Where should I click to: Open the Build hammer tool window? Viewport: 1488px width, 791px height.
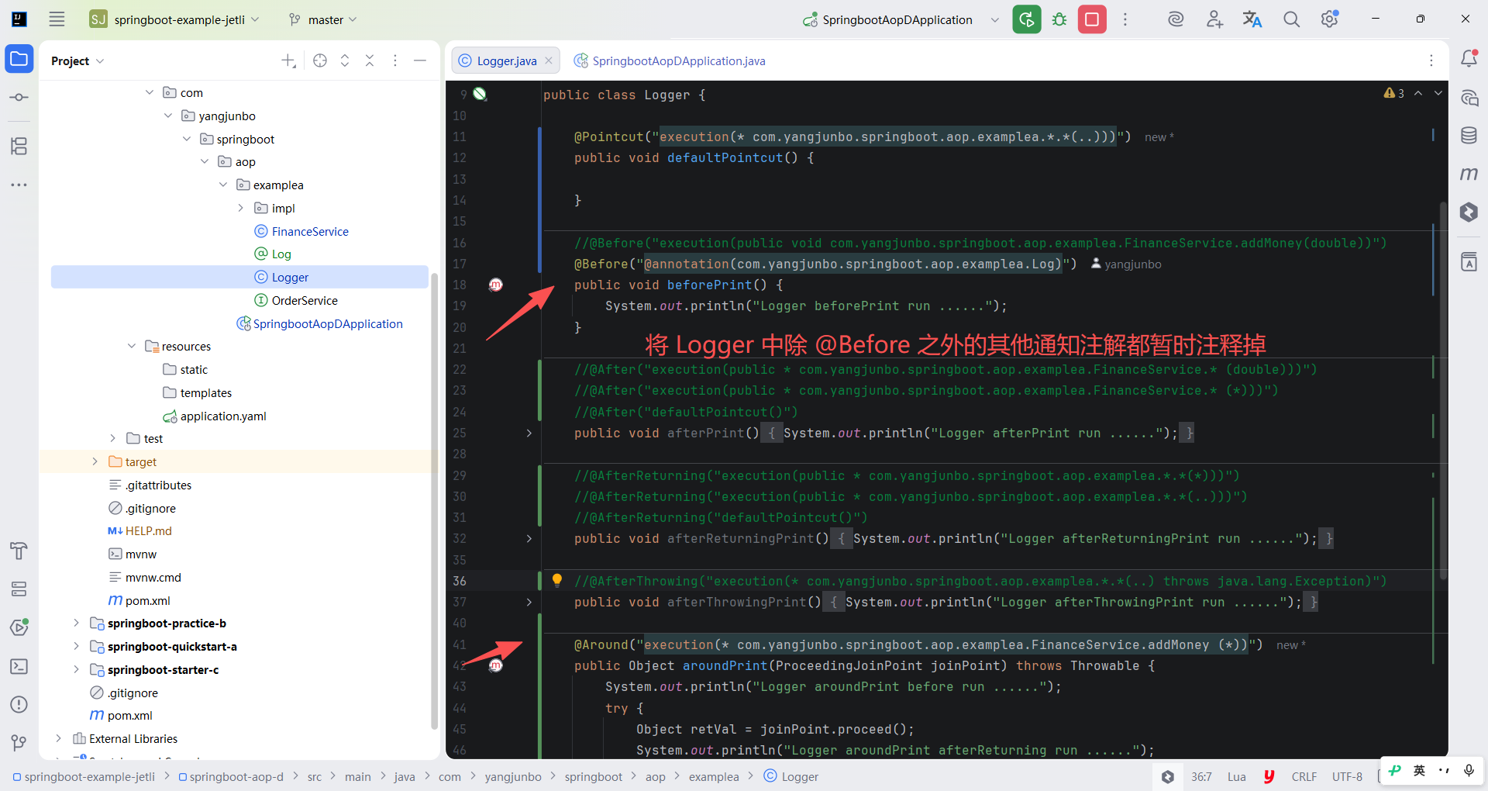click(x=19, y=551)
